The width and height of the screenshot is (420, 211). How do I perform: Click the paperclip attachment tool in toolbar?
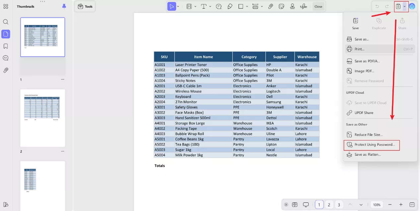coord(270,6)
